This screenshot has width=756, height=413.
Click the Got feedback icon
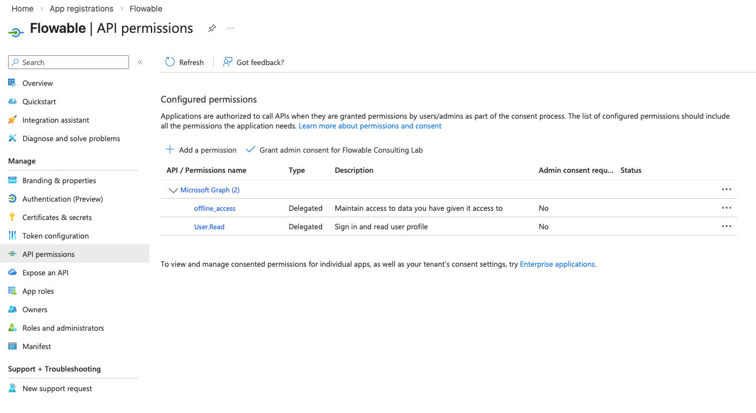click(x=228, y=62)
